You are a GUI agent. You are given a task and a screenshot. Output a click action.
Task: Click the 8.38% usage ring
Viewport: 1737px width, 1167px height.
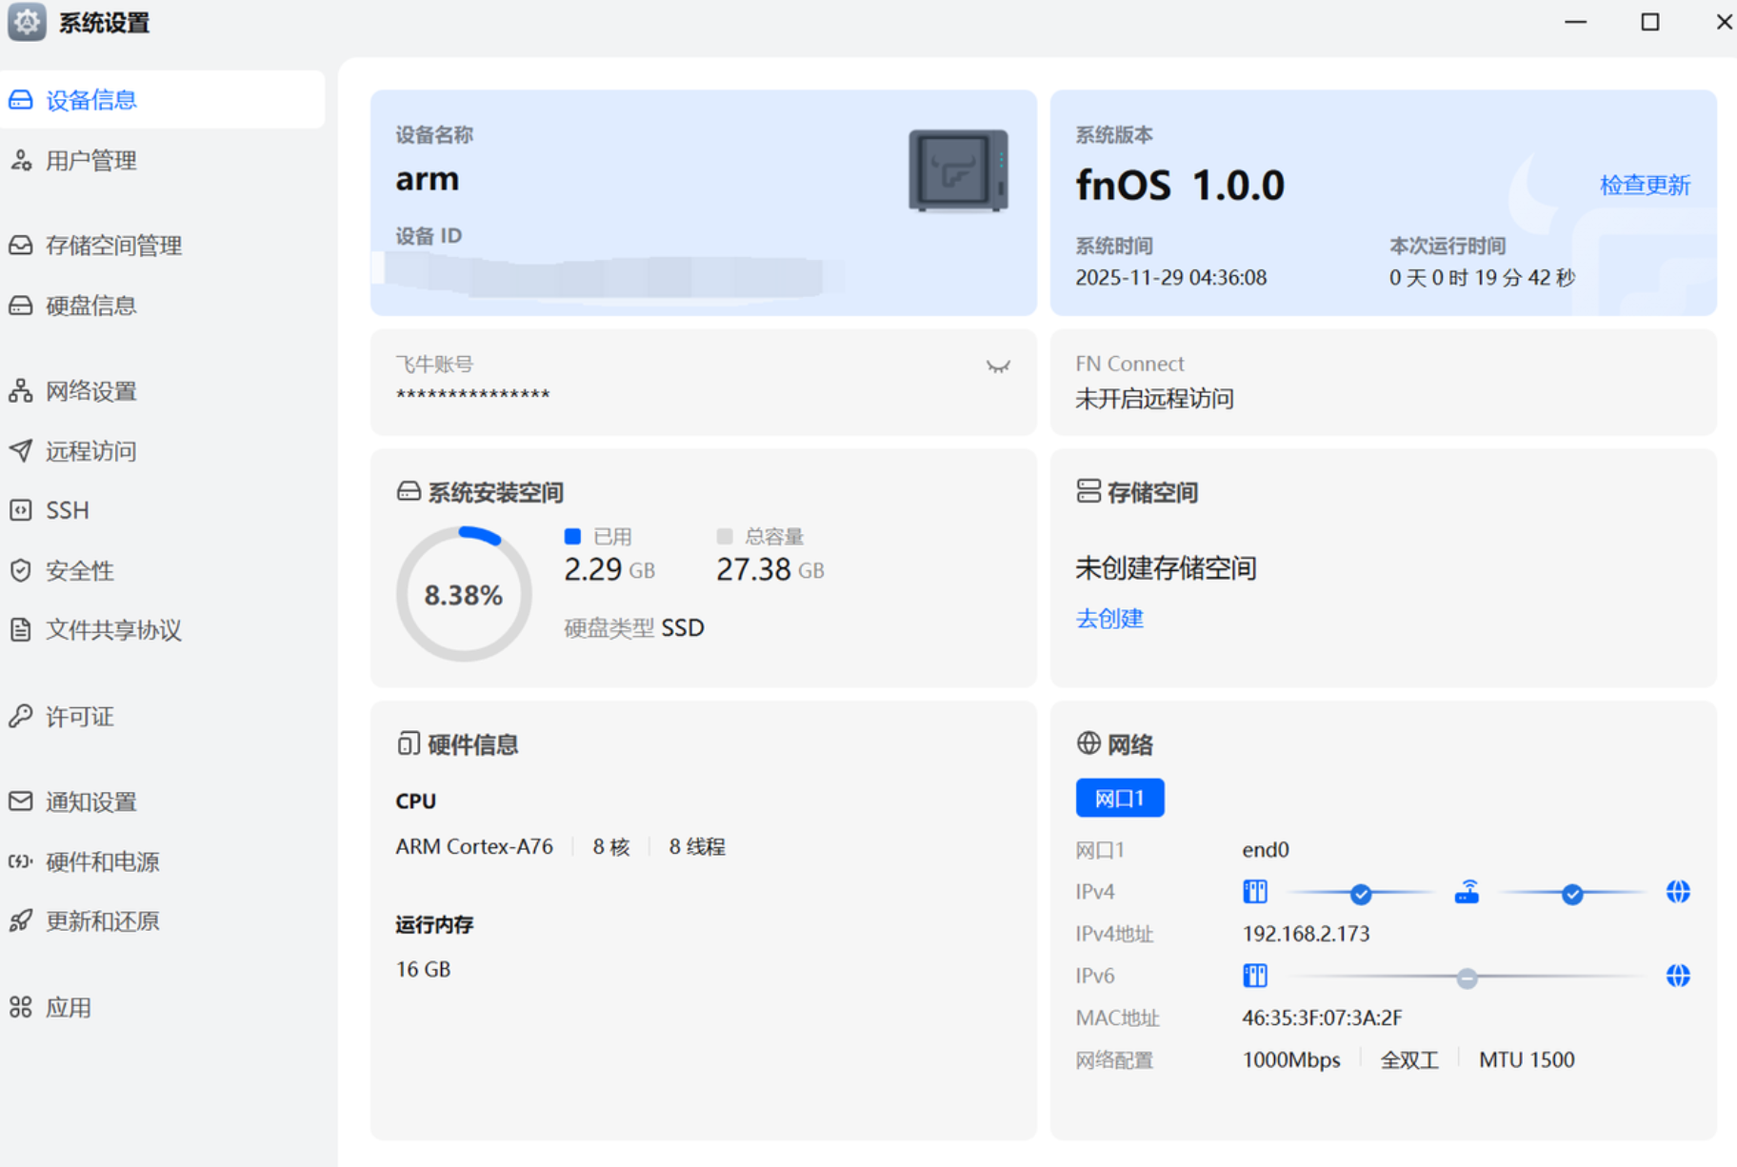[x=463, y=595]
